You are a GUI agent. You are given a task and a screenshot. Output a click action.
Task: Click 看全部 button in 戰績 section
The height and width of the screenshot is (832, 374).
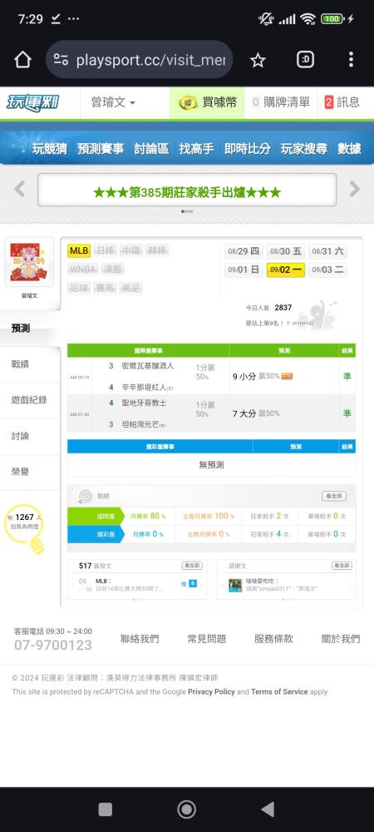[x=334, y=496]
